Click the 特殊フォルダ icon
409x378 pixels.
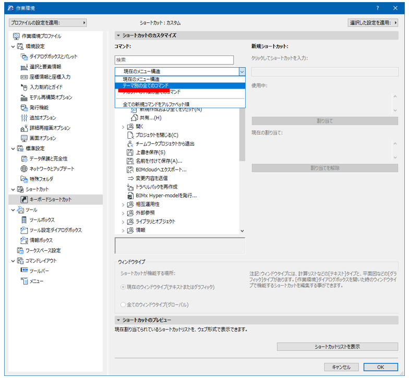point(24,179)
